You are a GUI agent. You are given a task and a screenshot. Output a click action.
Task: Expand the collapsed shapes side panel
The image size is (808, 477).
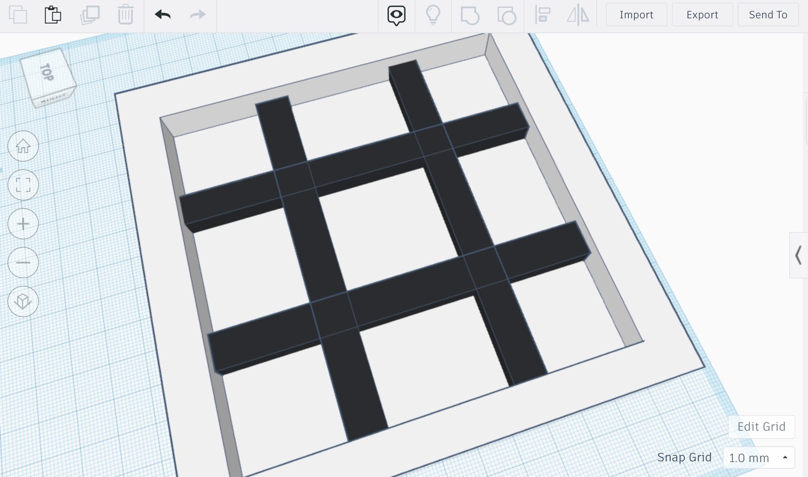[798, 255]
